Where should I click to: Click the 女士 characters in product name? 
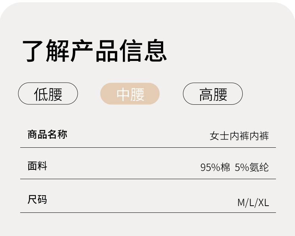(219, 136)
